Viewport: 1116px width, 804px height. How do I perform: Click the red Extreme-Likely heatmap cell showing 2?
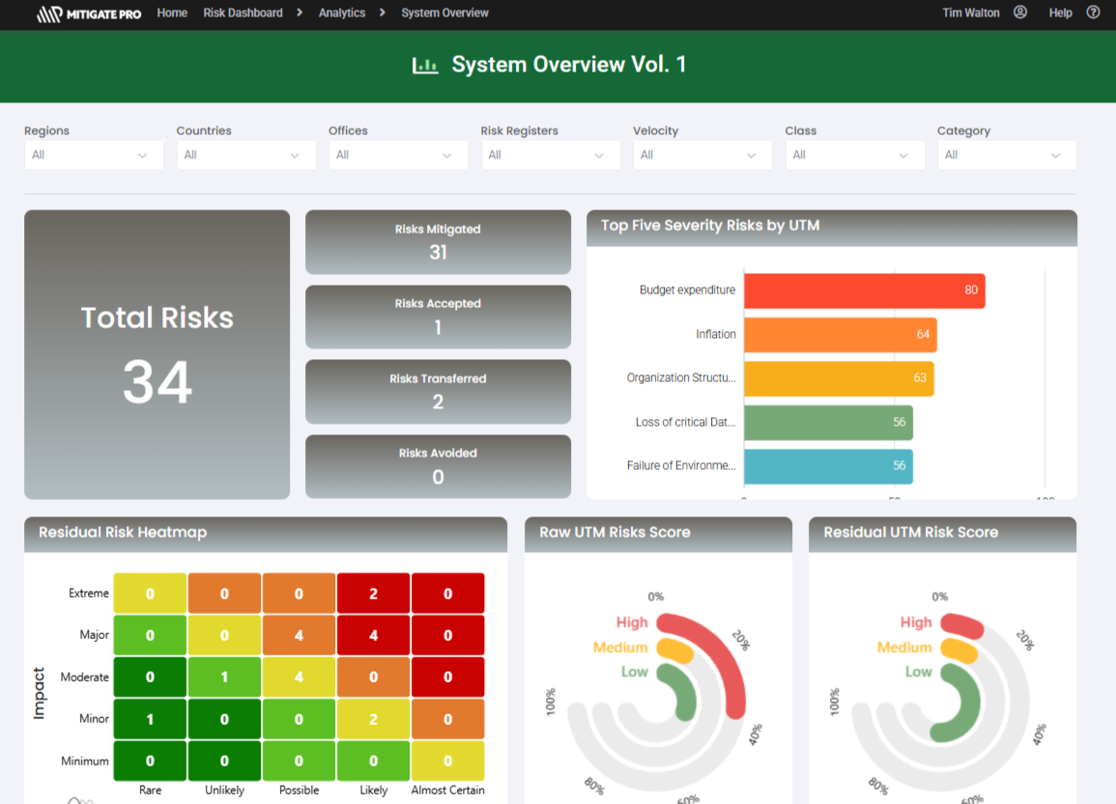pyautogui.click(x=373, y=593)
